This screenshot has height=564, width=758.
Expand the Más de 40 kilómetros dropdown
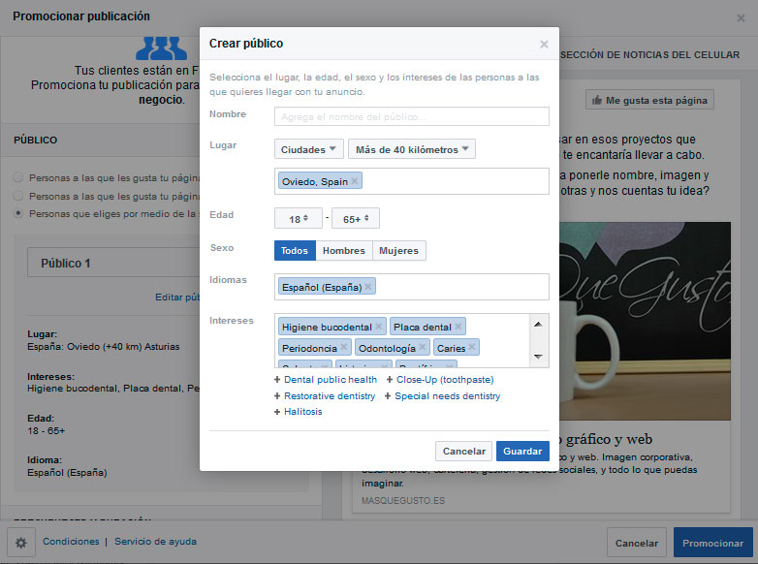[412, 149]
